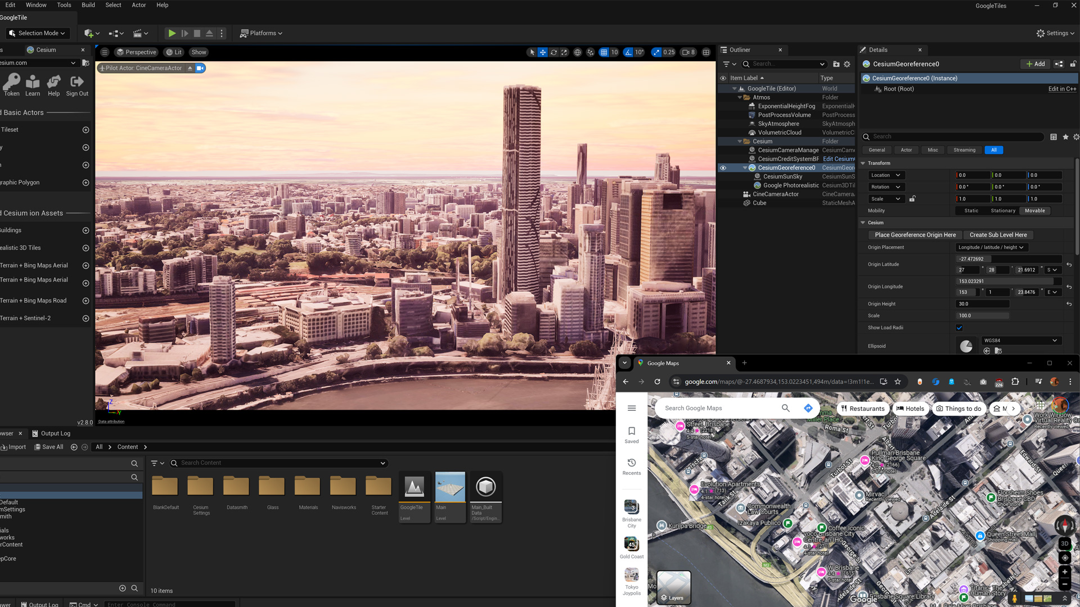Activate the viewport Rotate tool icon
The image size is (1080, 607).
coord(553,52)
